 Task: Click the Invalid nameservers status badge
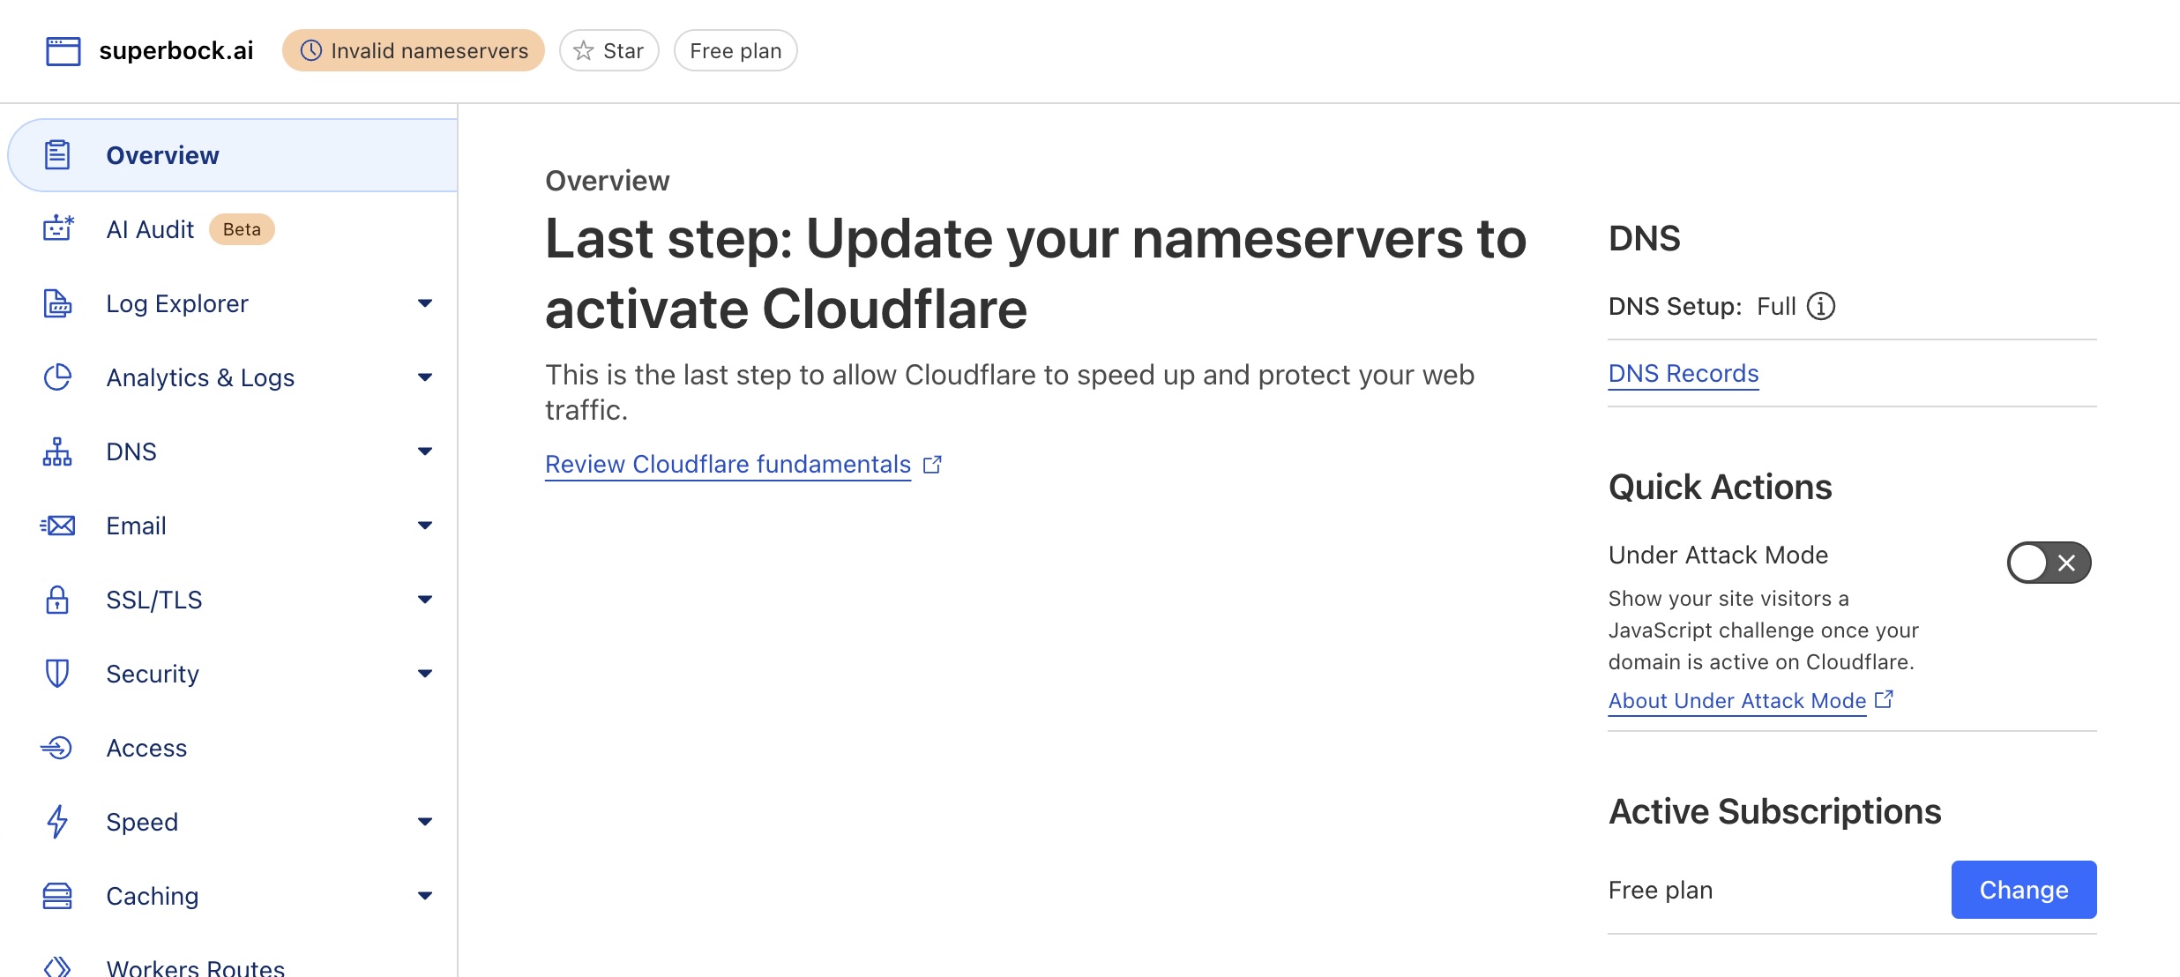click(x=414, y=51)
